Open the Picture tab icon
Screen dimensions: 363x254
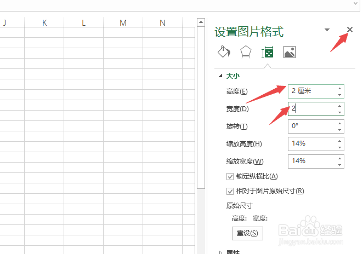coord(290,52)
